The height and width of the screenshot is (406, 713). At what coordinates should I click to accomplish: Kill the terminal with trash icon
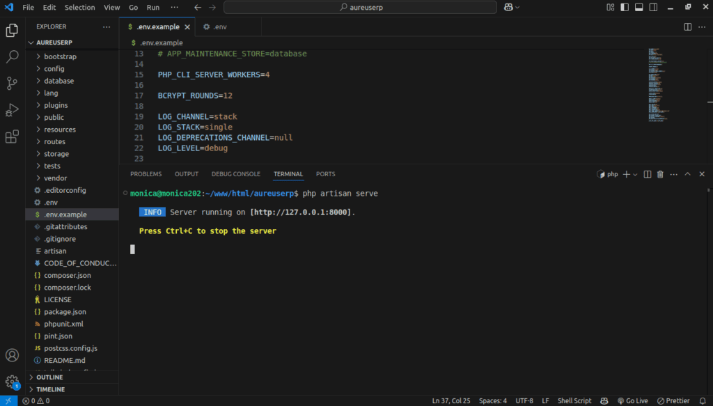pos(660,174)
